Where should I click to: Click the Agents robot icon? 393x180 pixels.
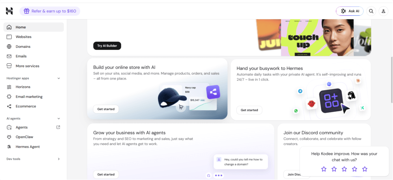pyautogui.click(x=9, y=127)
